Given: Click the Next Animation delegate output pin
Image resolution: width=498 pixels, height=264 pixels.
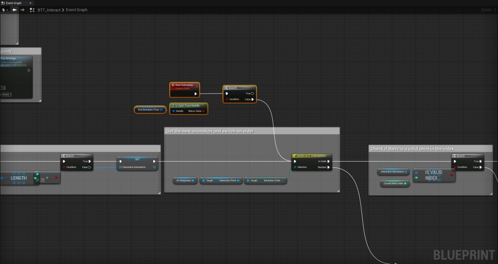Looking at the screenshot, I should click(x=197, y=85).
